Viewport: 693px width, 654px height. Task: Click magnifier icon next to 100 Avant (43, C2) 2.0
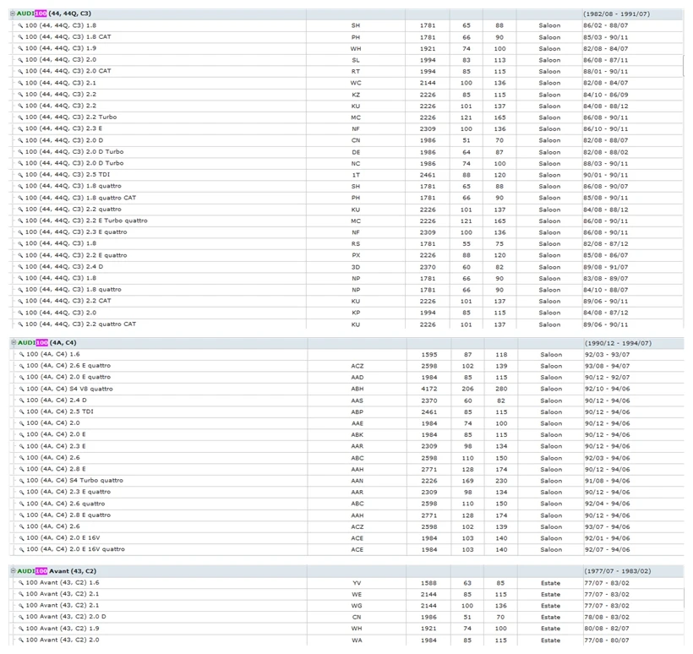click(21, 640)
